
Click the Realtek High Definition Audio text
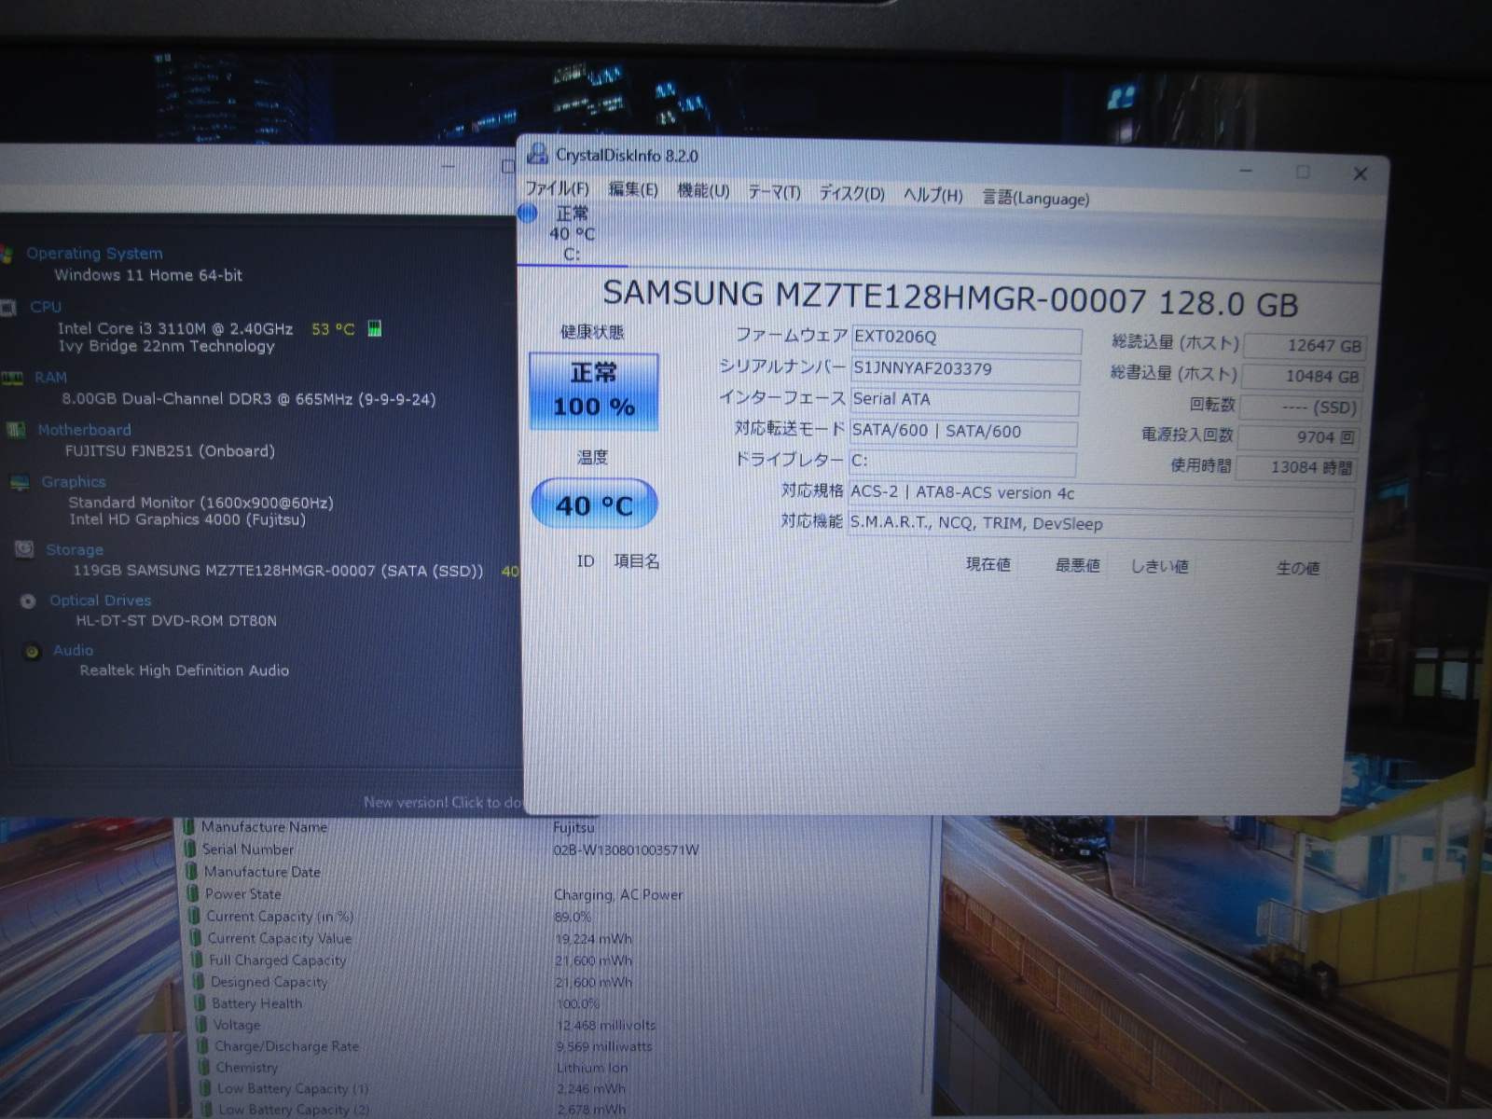click(x=185, y=670)
